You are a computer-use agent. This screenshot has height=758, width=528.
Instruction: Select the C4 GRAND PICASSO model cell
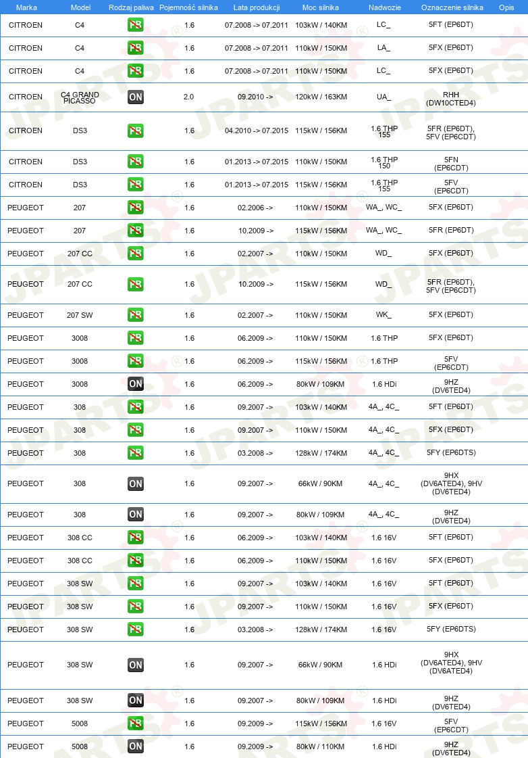pos(80,97)
